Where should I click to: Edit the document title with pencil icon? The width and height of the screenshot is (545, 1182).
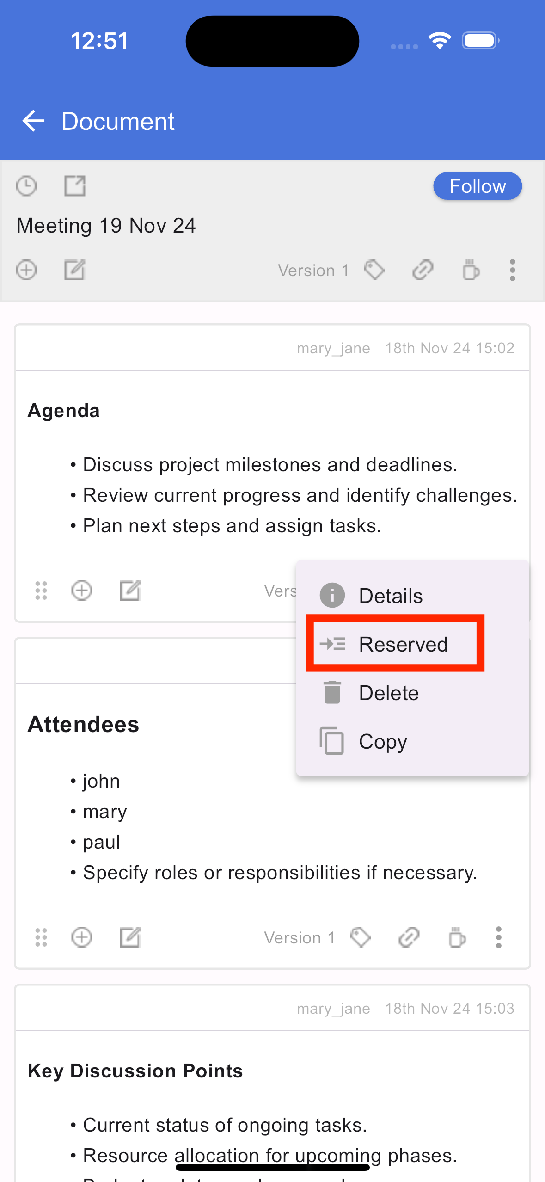click(74, 270)
